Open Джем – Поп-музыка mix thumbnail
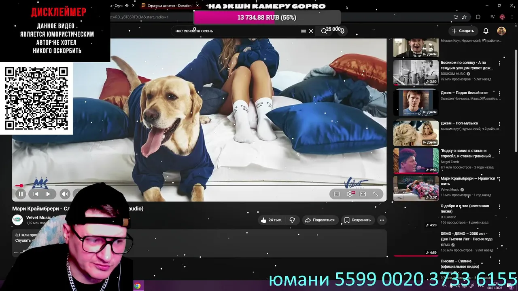 pos(416,133)
